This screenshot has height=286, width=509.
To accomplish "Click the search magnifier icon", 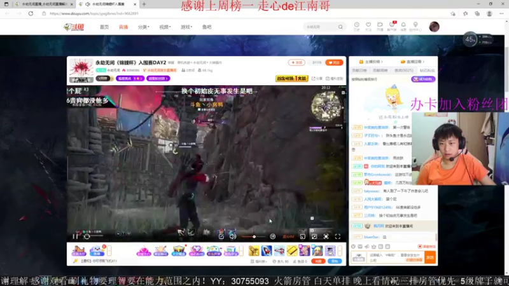I will (340, 27).
